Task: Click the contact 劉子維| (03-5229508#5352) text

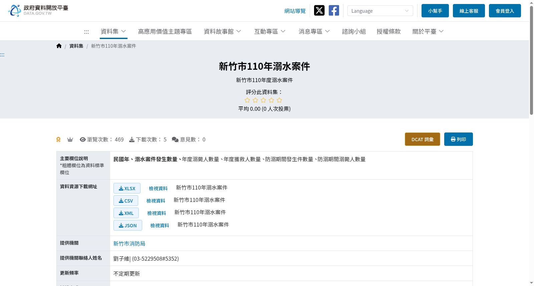Action: coord(146,259)
